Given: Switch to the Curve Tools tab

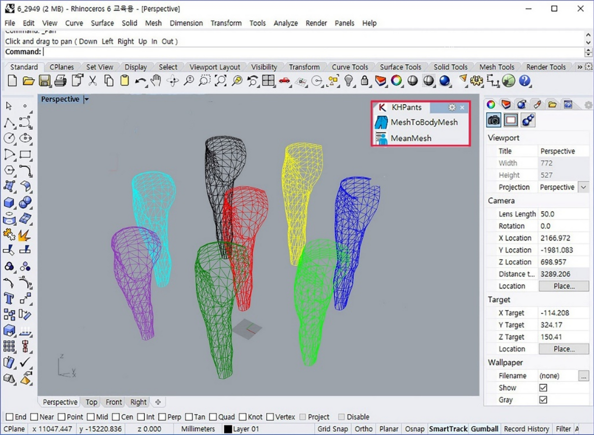Looking at the screenshot, I should [350, 67].
